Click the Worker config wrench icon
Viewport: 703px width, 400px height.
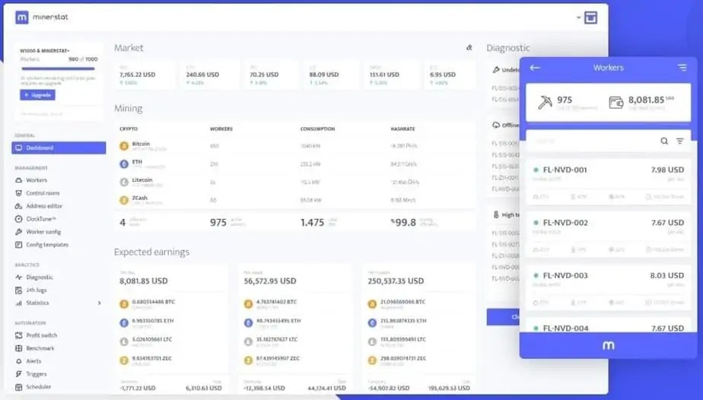pyautogui.click(x=18, y=232)
